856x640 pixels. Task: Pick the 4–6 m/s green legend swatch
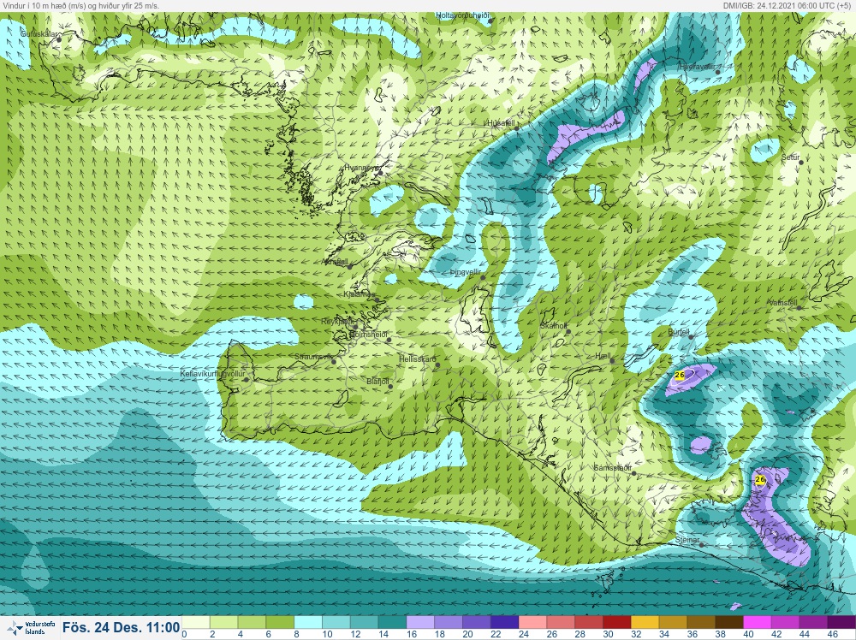pyautogui.click(x=253, y=623)
